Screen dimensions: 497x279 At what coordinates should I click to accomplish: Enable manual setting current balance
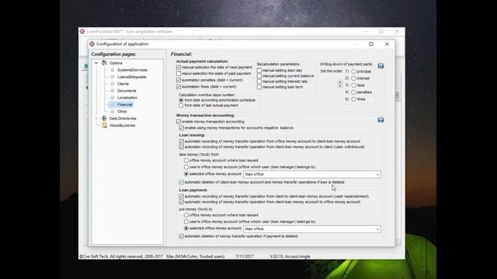coord(259,76)
